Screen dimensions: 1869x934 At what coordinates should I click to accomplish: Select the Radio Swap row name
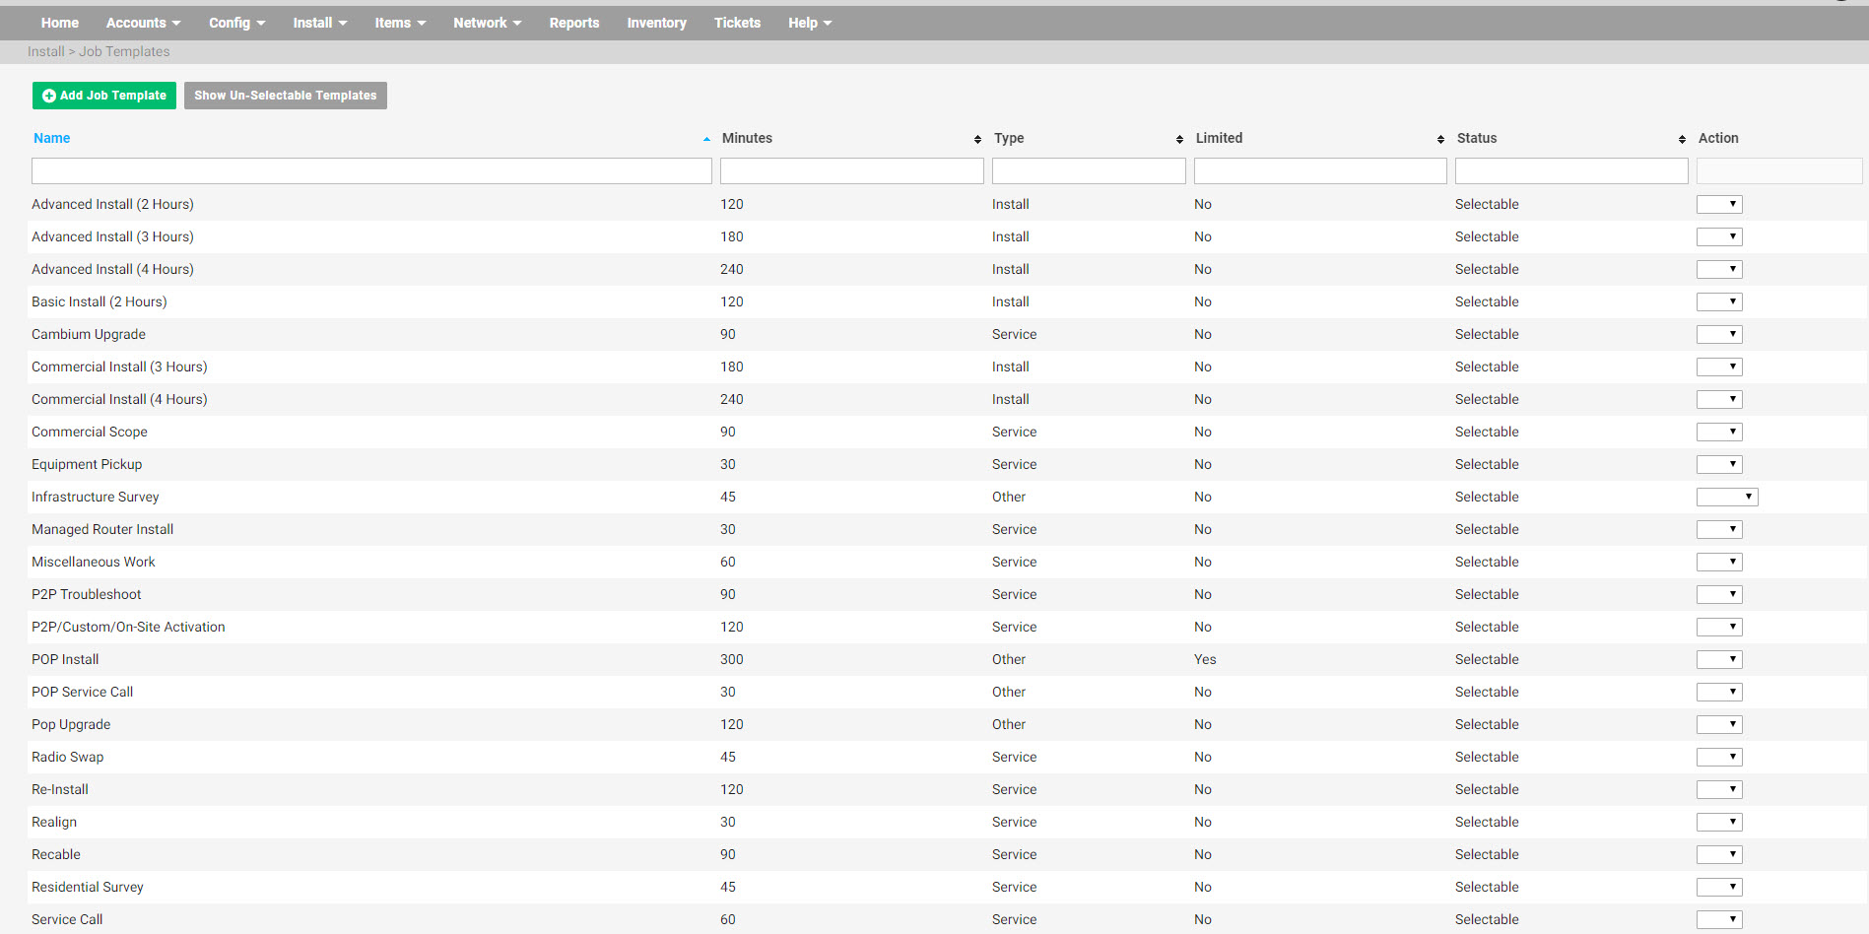point(68,757)
